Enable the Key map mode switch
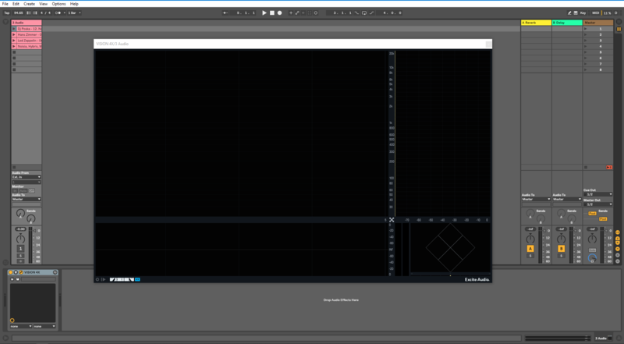Screen dimensions: 624x344 [583, 12]
